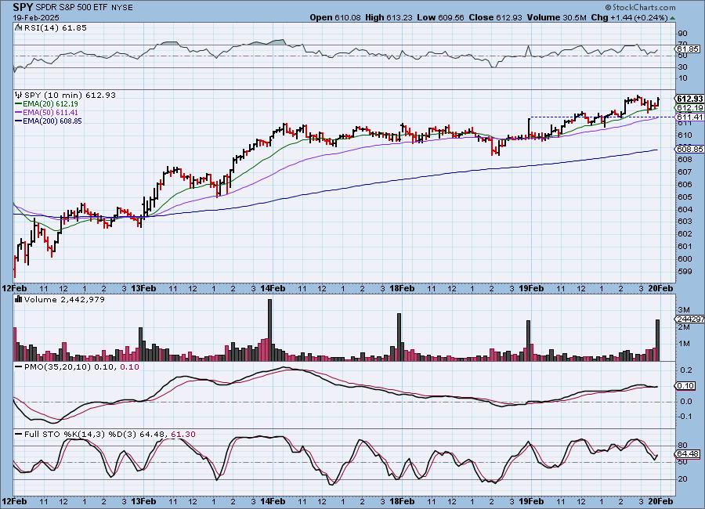The image size is (705, 509).
Task: Click the SPDR S&P 500 ETF name
Action: point(72,8)
